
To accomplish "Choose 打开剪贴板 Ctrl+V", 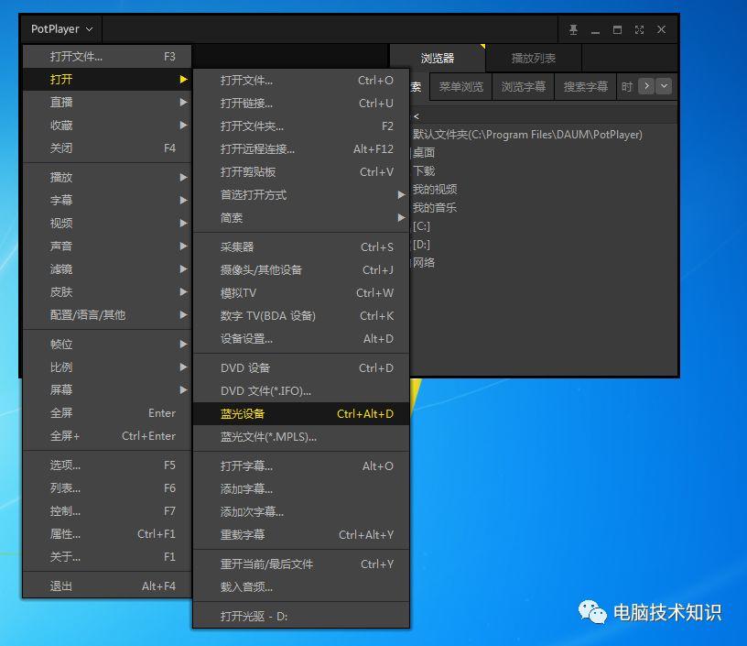I will [301, 171].
